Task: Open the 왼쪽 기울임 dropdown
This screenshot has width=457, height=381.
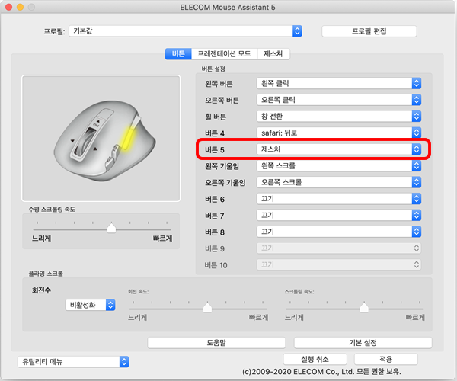Action: click(x=339, y=166)
